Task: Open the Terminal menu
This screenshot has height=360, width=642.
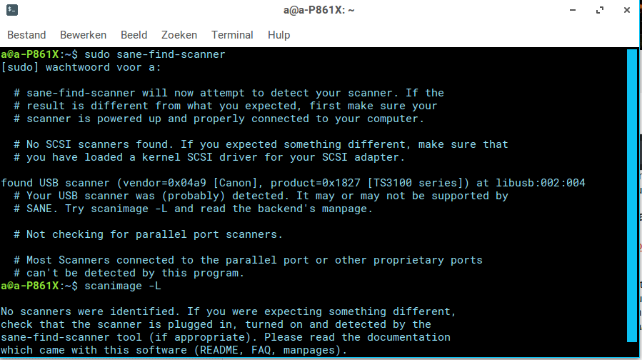Action: pos(232,35)
